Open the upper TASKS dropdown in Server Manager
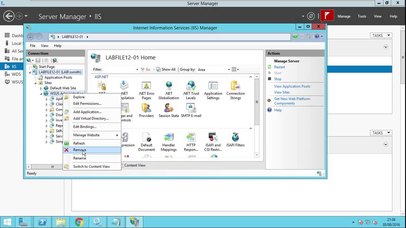Viewport: 406px width, 228px height. (381, 35)
